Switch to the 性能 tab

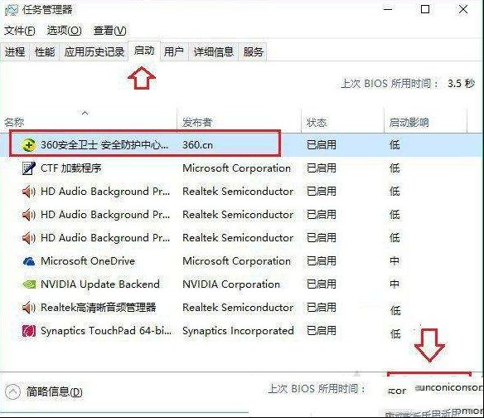point(45,51)
